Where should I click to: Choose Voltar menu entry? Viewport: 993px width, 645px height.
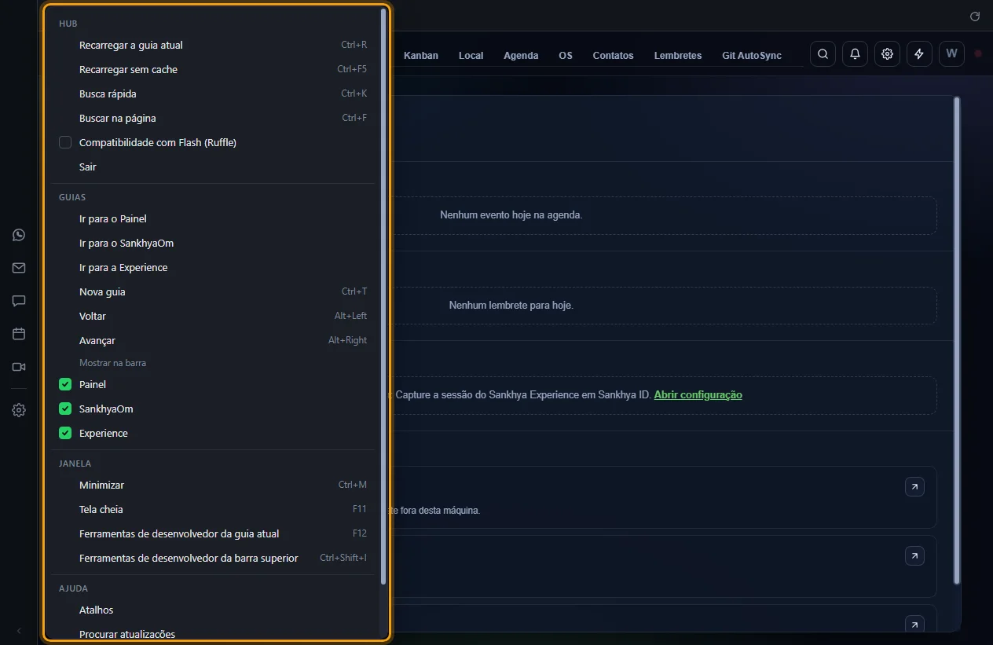point(213,316)
